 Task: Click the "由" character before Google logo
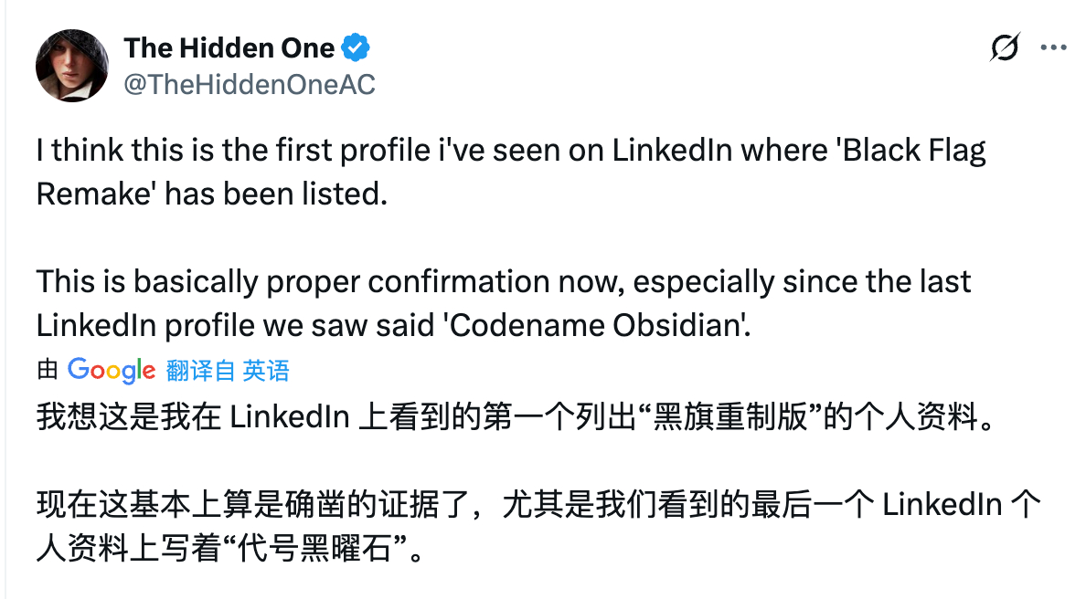(x=48, y=370)
